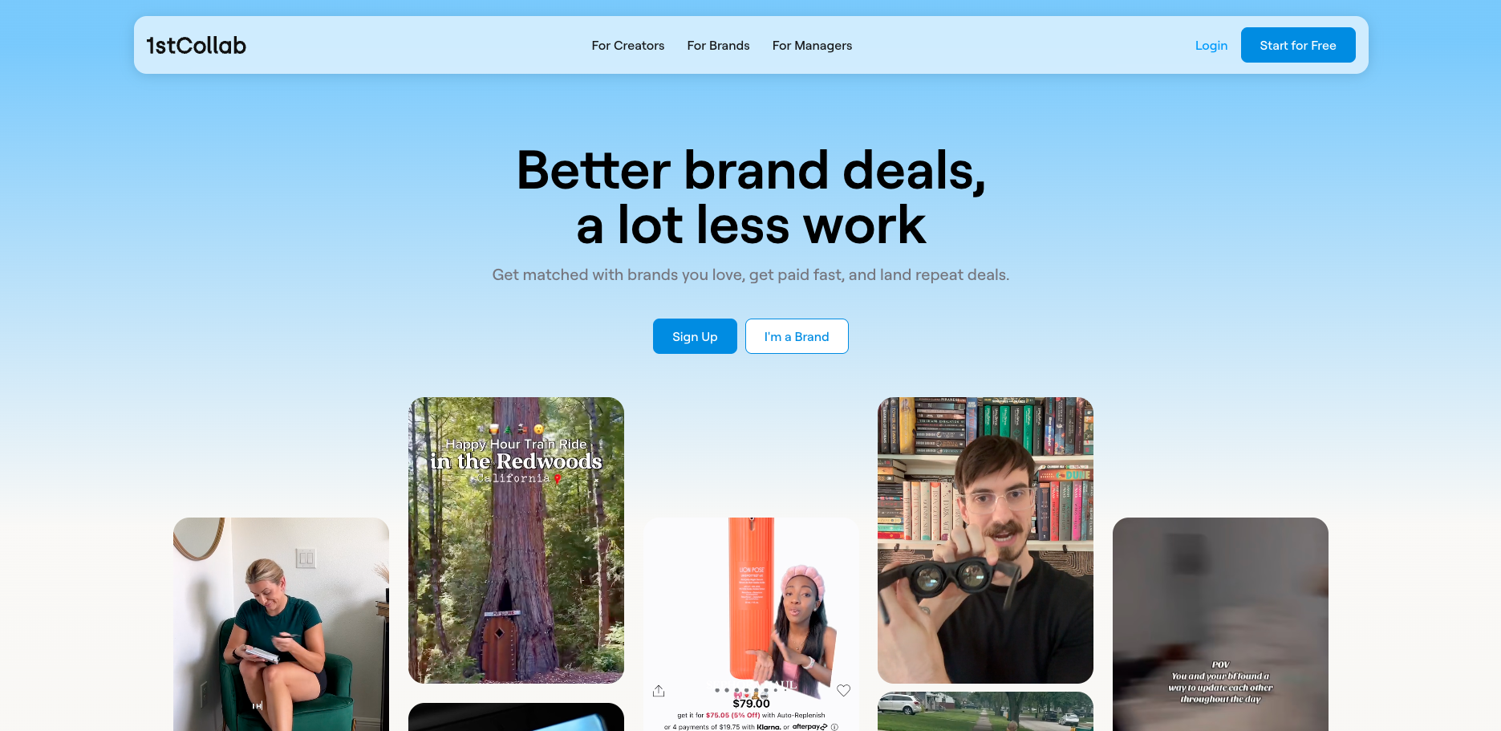Click the Login link

[x=1211, y=46]
